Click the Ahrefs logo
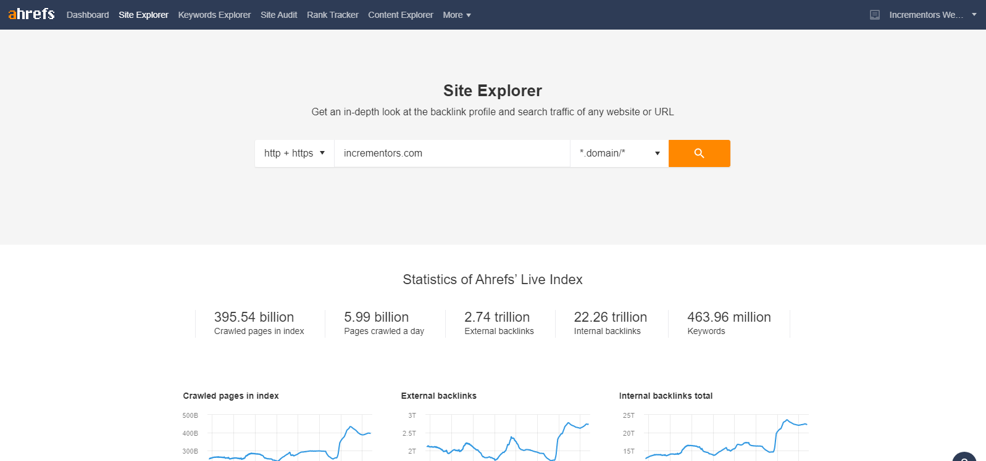 [x=31, y=14]
